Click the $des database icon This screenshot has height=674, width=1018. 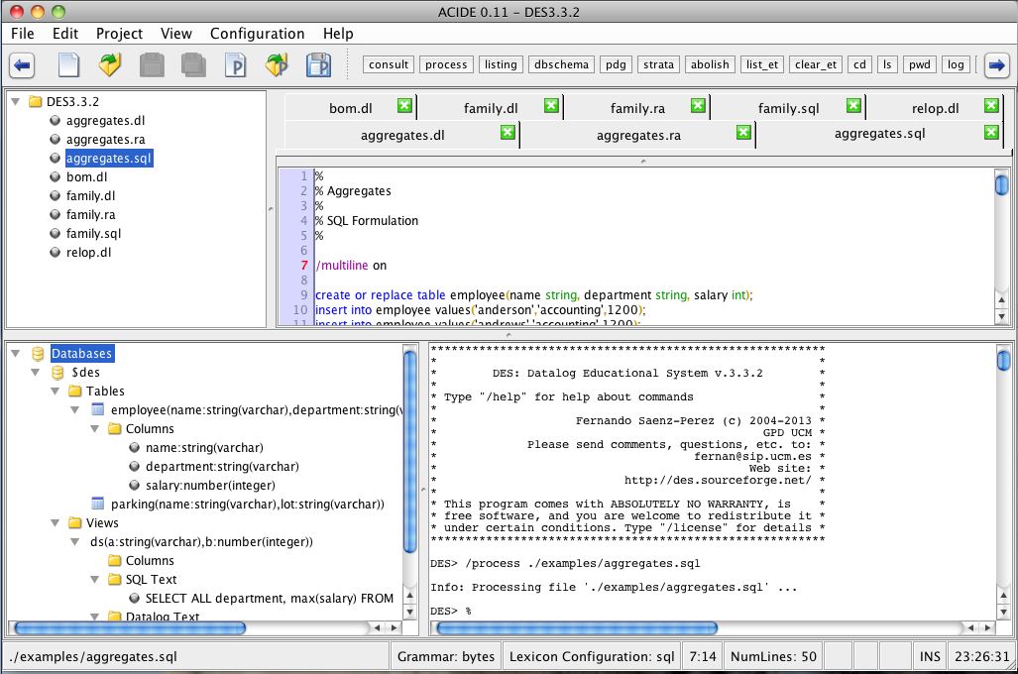57,372
